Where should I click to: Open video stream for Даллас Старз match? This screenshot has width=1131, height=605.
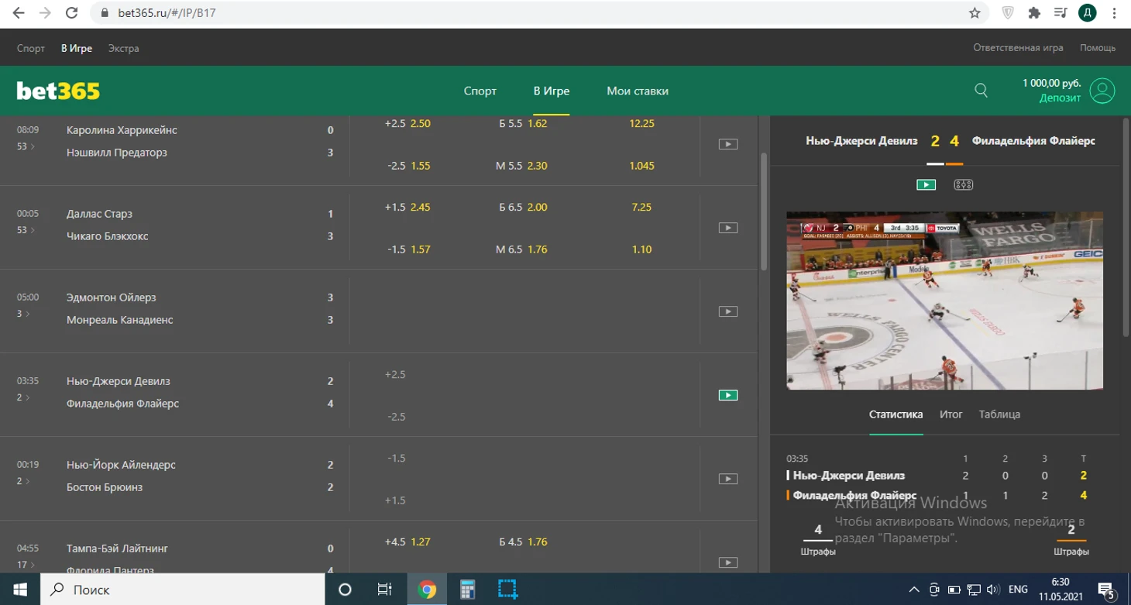(728, 228)
